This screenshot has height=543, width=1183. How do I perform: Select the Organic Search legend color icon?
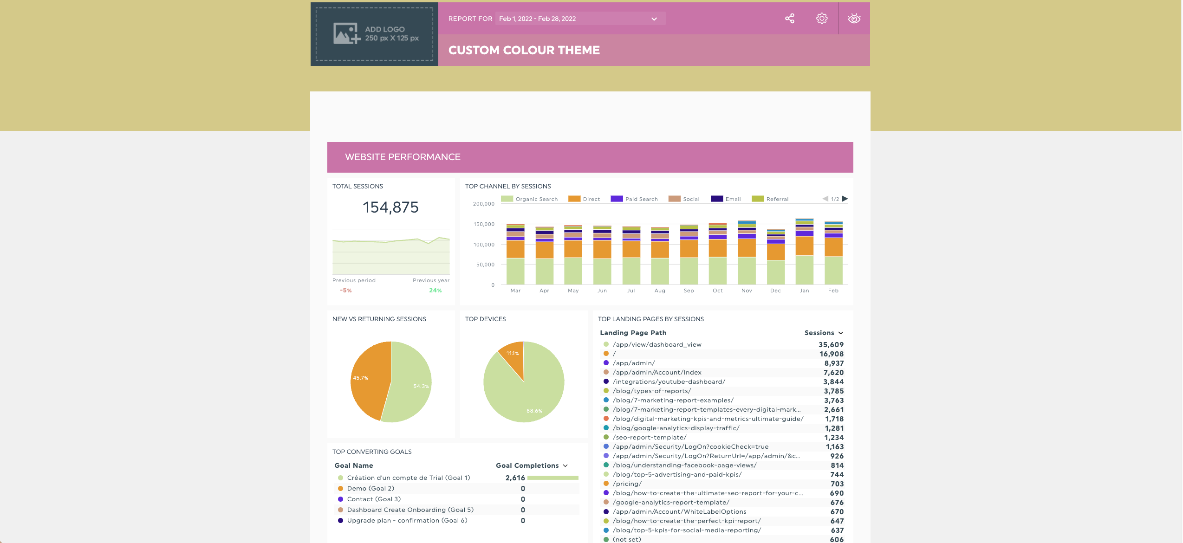(507, 198)
